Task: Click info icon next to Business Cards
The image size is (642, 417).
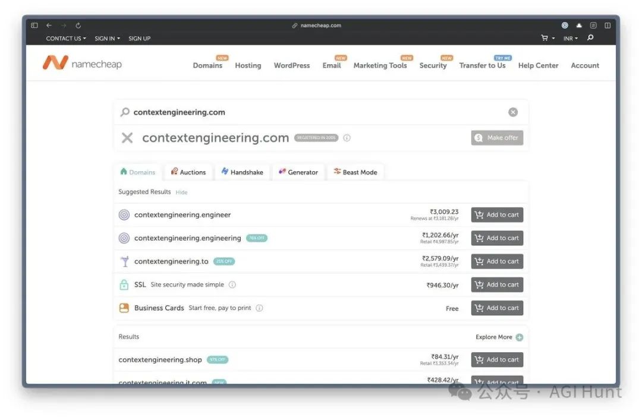Action: 259,308
